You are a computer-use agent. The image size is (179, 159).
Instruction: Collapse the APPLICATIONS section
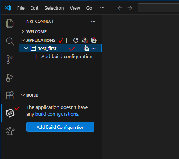tap(23, 40)
